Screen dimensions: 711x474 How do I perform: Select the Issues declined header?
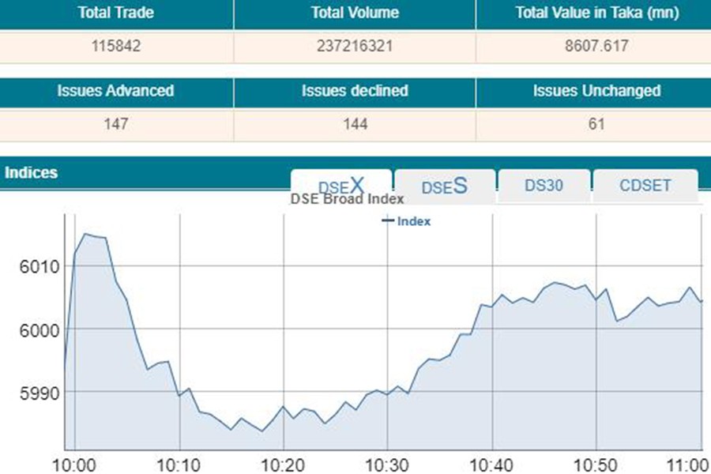[355, 91]
